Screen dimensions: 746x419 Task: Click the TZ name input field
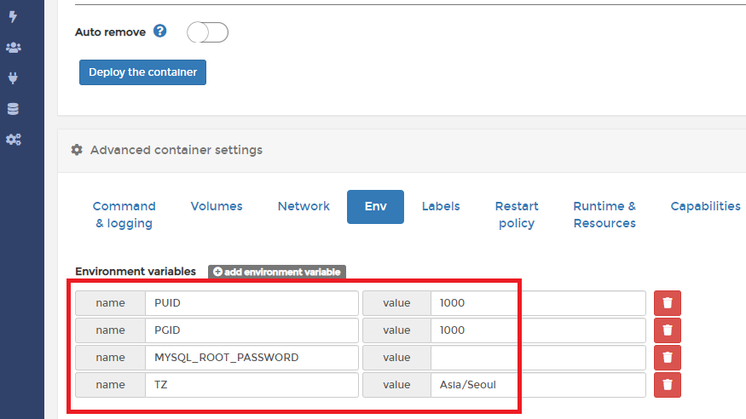click(x=252, y=385)
